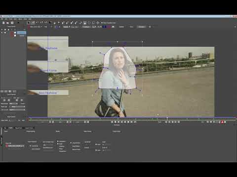Open the Input Clip dropdown

[15, 146]
